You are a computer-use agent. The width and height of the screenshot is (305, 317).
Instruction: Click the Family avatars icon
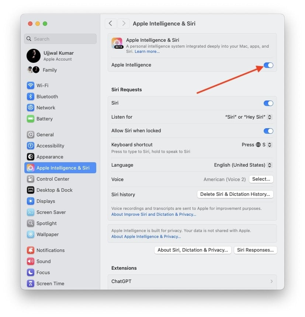pyautogui.click(x=33, y=70)
